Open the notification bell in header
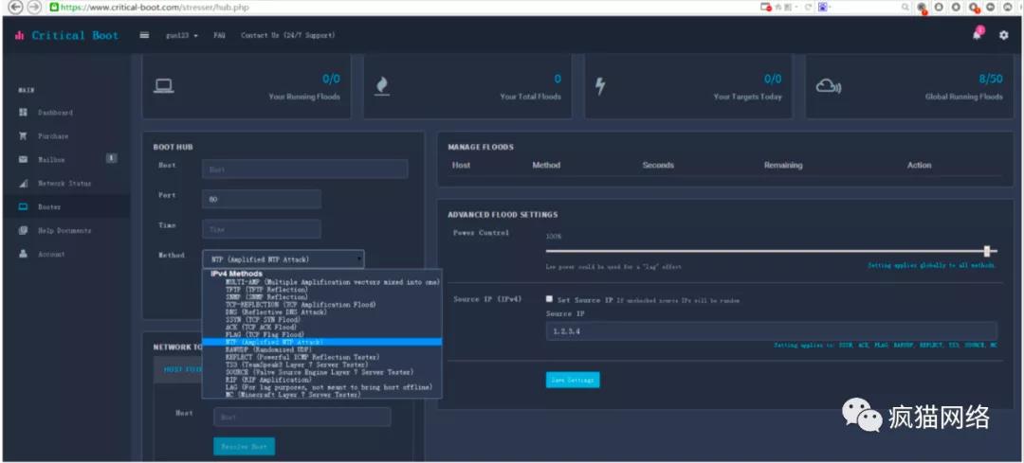Viewport: 1024px width, 463px height. click(x=977, y=35)
